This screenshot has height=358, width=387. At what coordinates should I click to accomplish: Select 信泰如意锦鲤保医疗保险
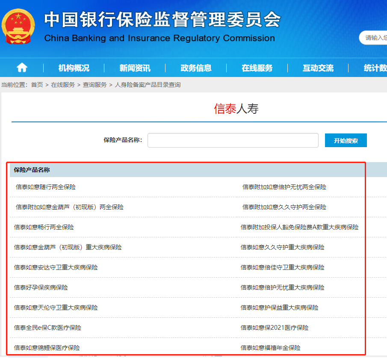(47, 348)
